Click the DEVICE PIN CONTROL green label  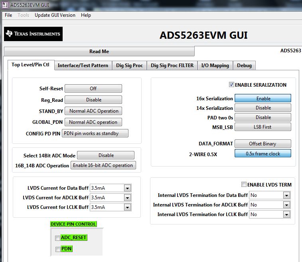tap(73, 224)
